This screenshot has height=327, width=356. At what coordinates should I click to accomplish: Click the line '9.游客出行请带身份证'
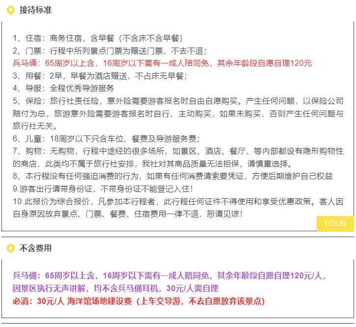pos(103,189)
